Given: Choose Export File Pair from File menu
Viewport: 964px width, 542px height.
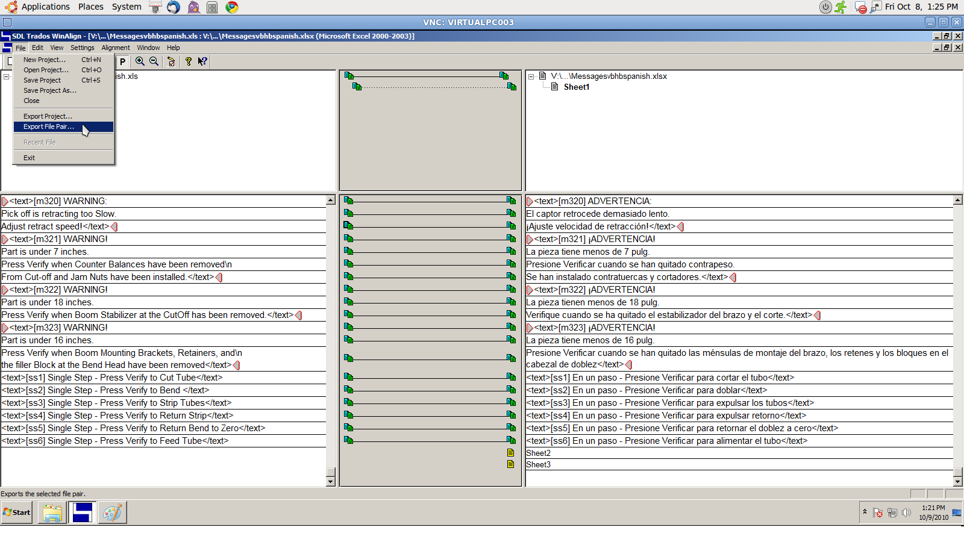Looking at the screenshot, I should (x=49, y=126).
